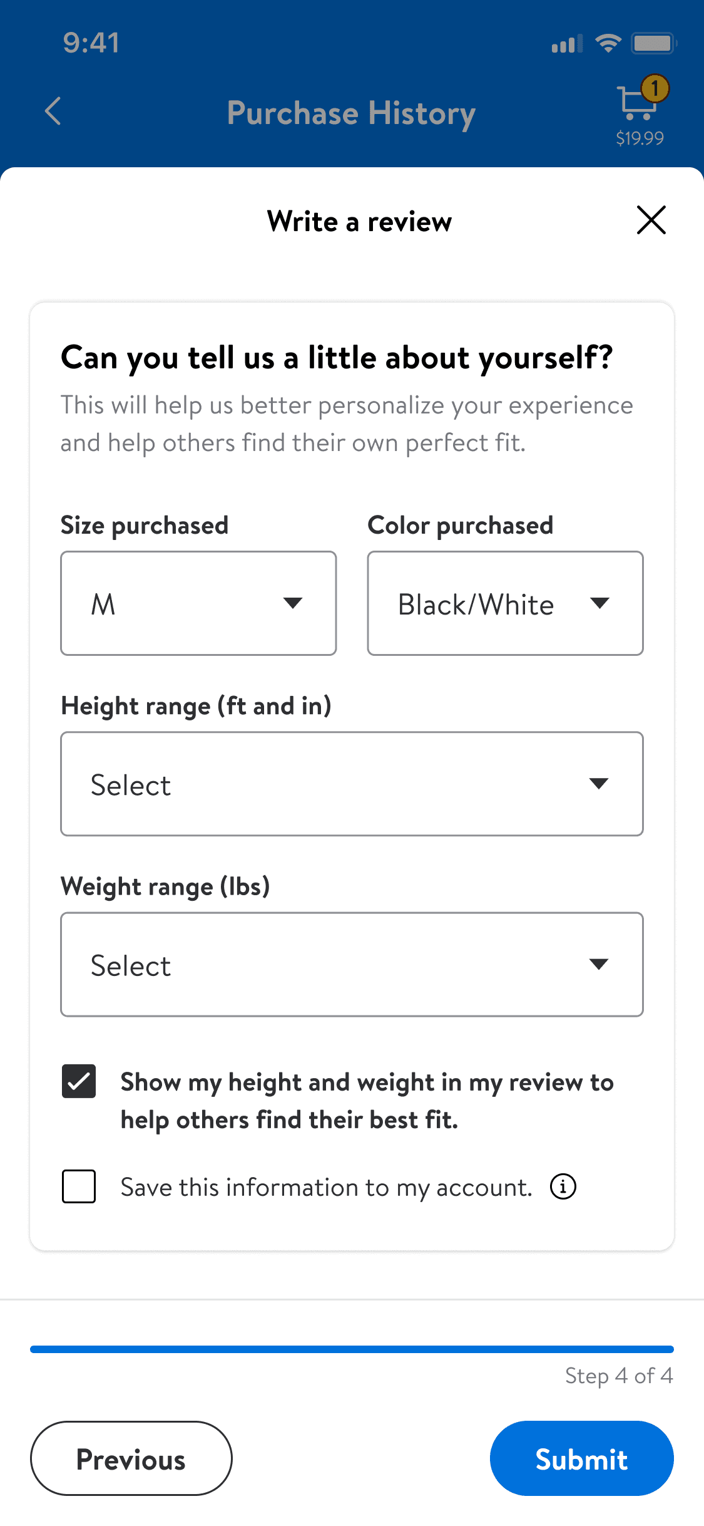Tap the Purchase History title
This screenshot has width=704, height=1526.
pyautogui.click(x=351, y=113)
